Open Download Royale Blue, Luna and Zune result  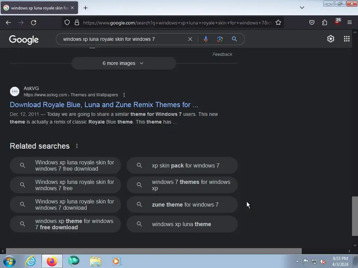pos(103,105)
